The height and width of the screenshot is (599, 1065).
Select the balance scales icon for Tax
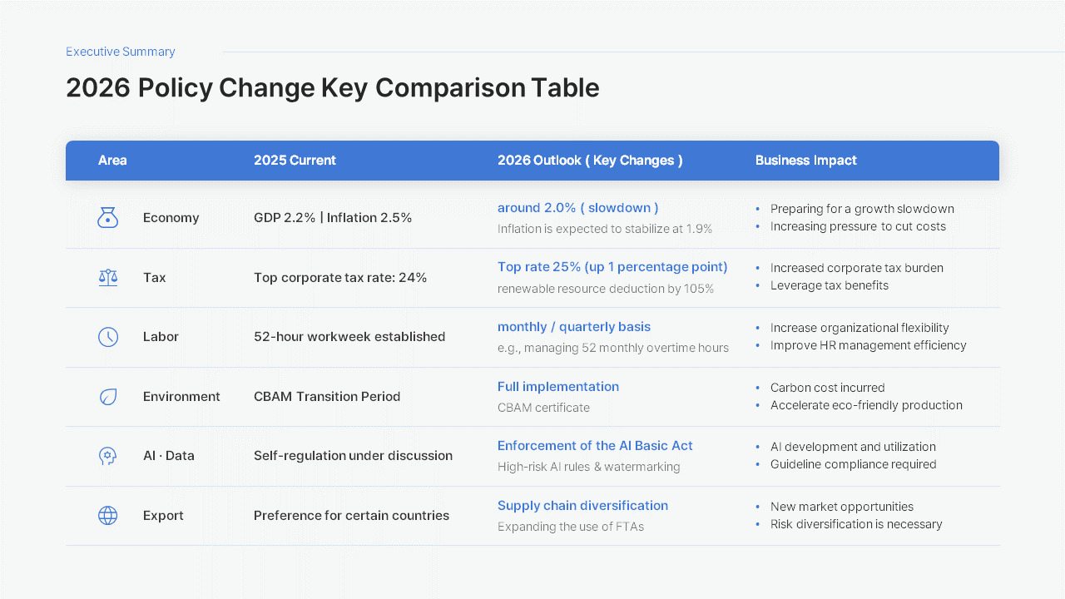pyautogui.click(x=108, y=277)
